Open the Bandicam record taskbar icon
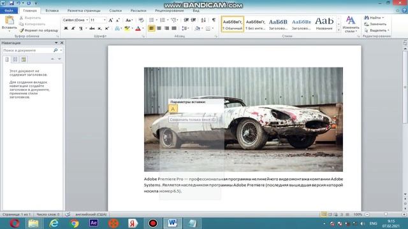Viewport: 408px width, 229px height. click(153, 223)
